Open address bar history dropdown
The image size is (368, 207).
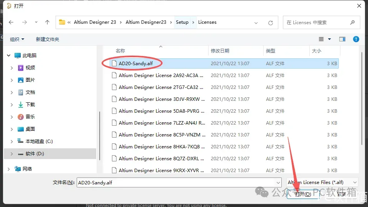(x=256, y=23)
